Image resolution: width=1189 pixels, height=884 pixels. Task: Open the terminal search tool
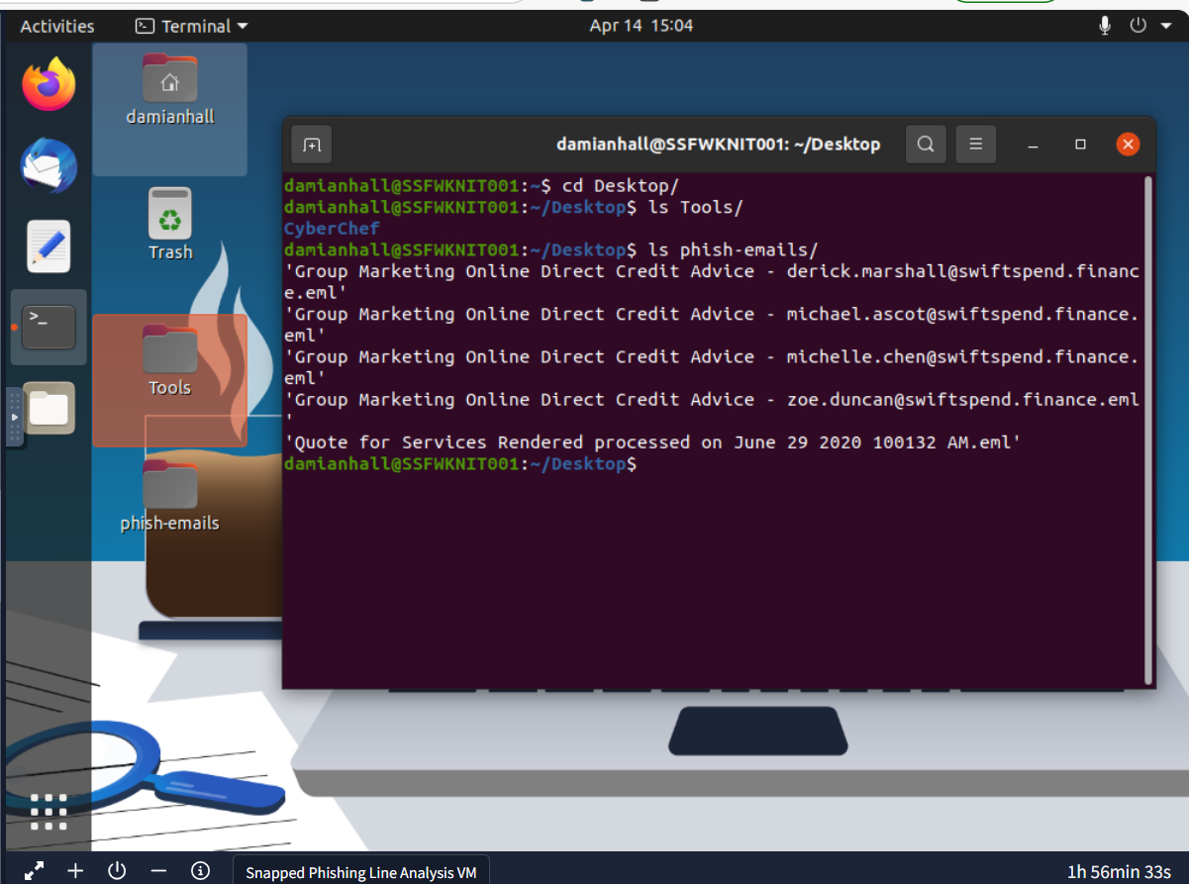coord(926,145)
